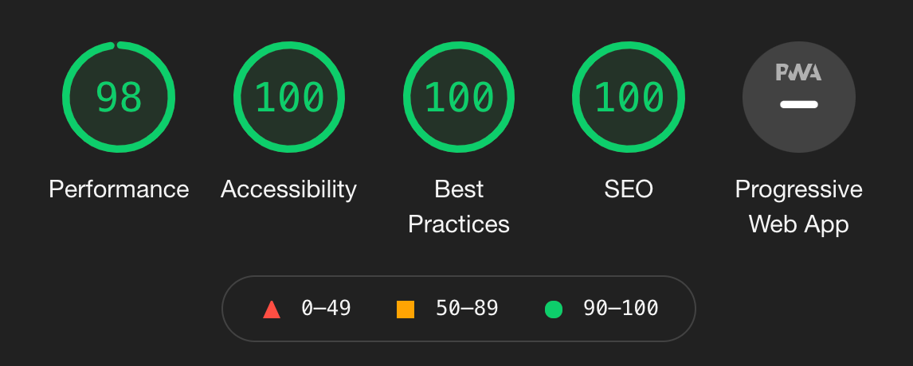913x366 pixels.
Task: Click the orange square average-range icon
Action: (406, 310)
